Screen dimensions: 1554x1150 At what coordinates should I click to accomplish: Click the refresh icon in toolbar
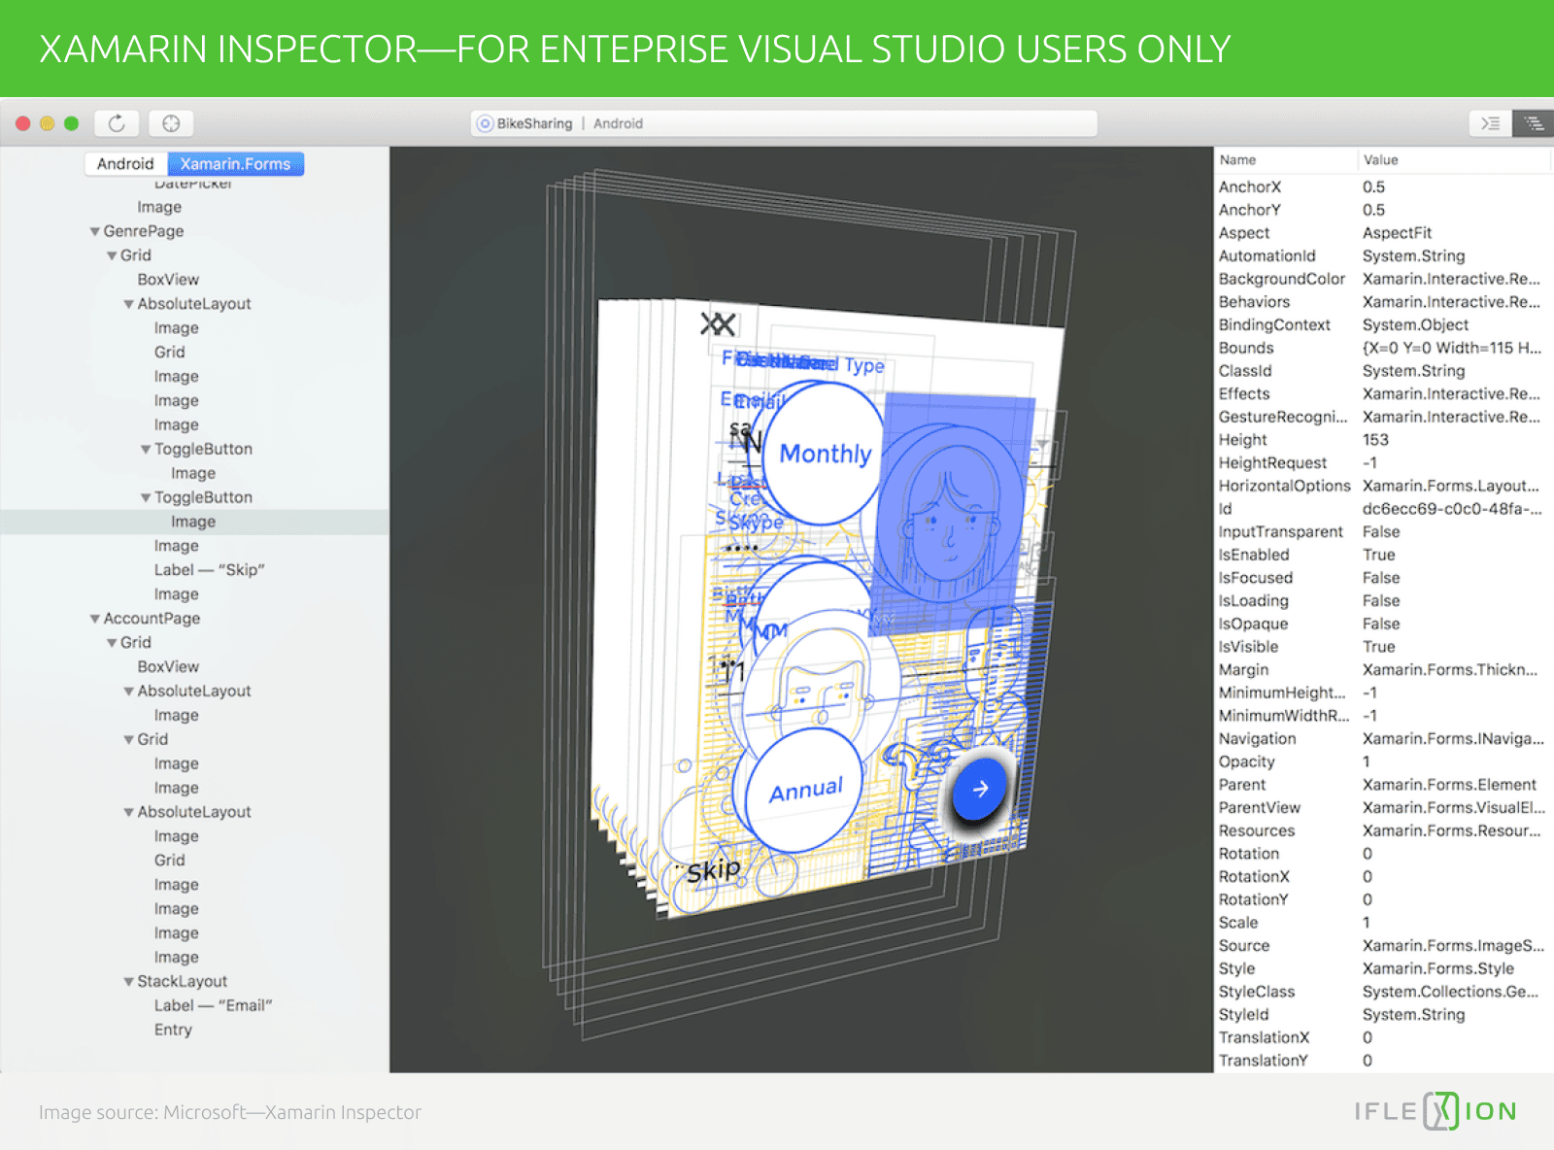(x=117, y=123)
